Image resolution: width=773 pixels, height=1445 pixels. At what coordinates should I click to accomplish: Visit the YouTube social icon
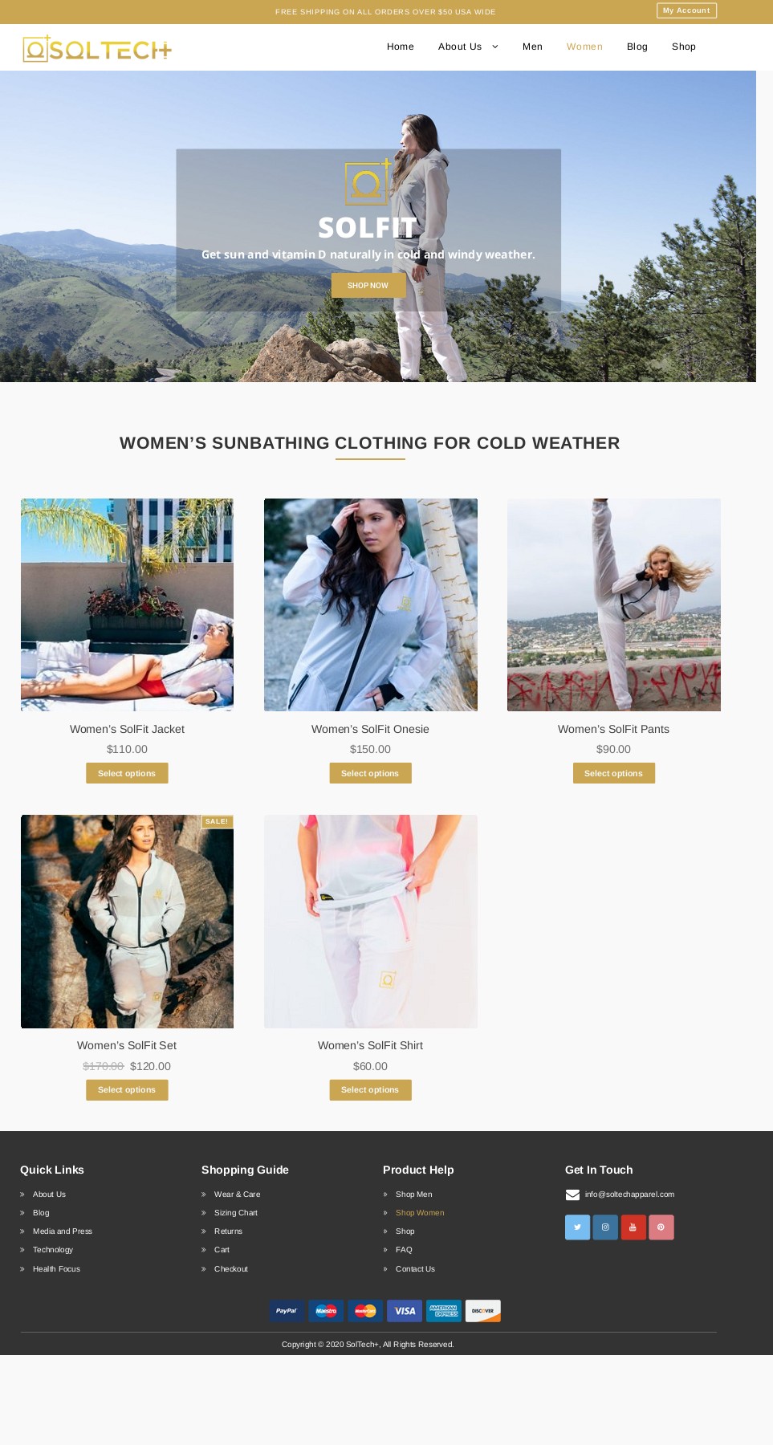(x=633, y=1227)
